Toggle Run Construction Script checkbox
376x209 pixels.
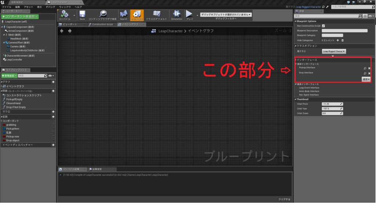pyautogui.click(x=323, y=26)
